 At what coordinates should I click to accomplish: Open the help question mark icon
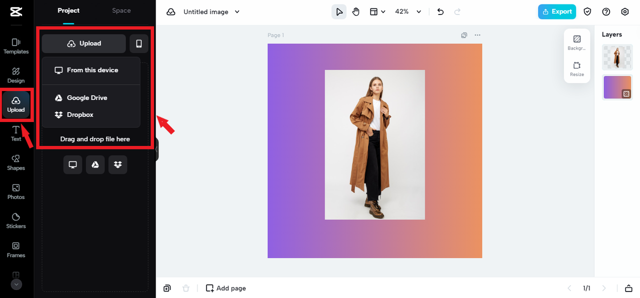tap(606, 11)
